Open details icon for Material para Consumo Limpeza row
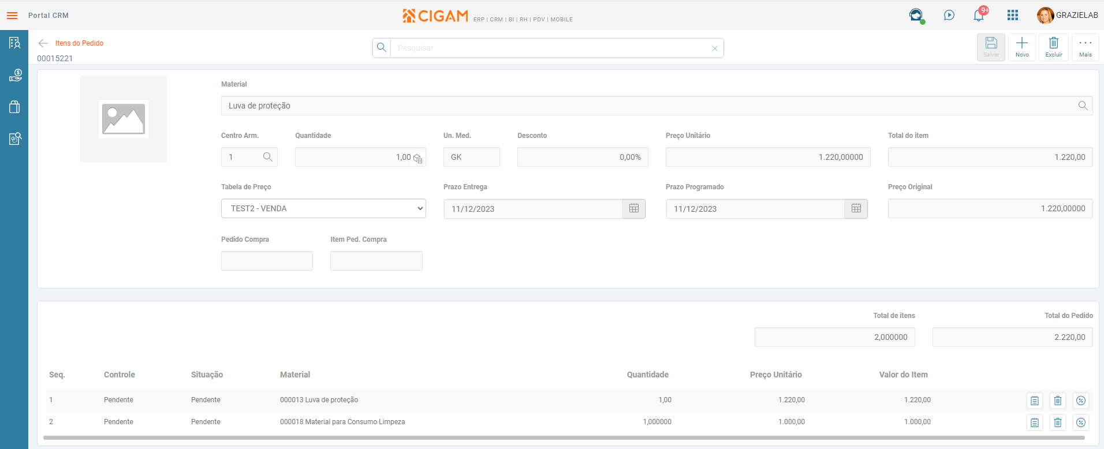Viewport: 1104px width, 449px height. [1035, 422]
